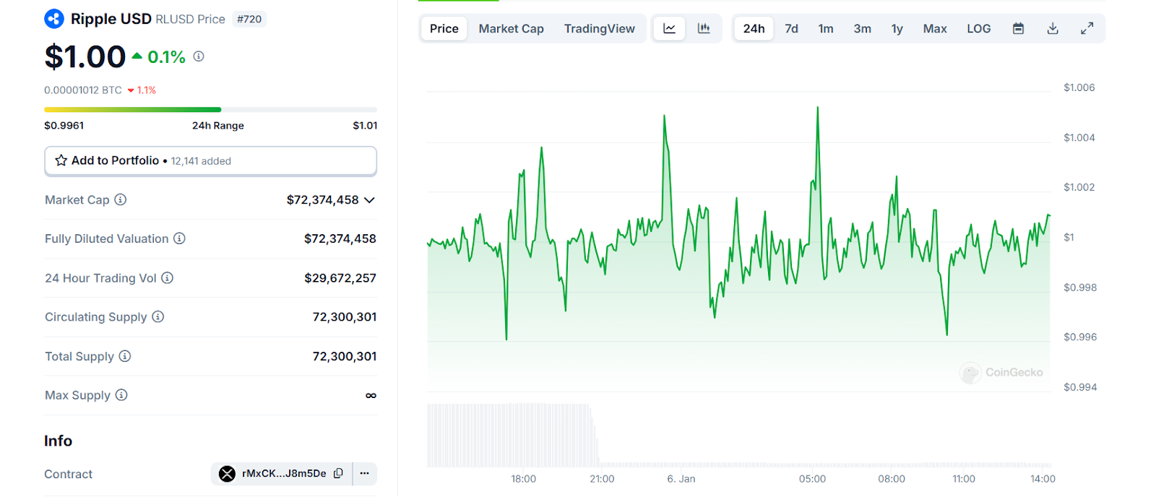
Task: Select the Max time range
Action: click(934, 29)
